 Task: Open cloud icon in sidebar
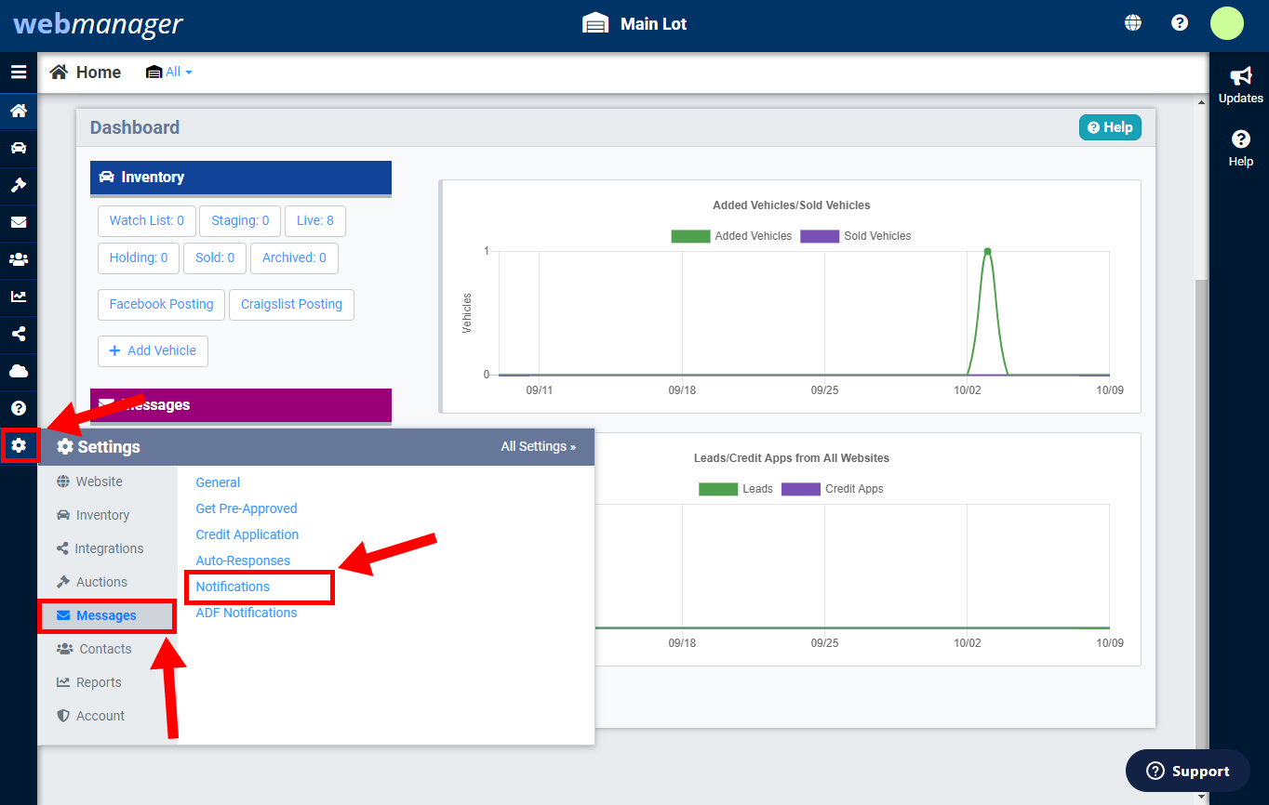pos(19,371)
